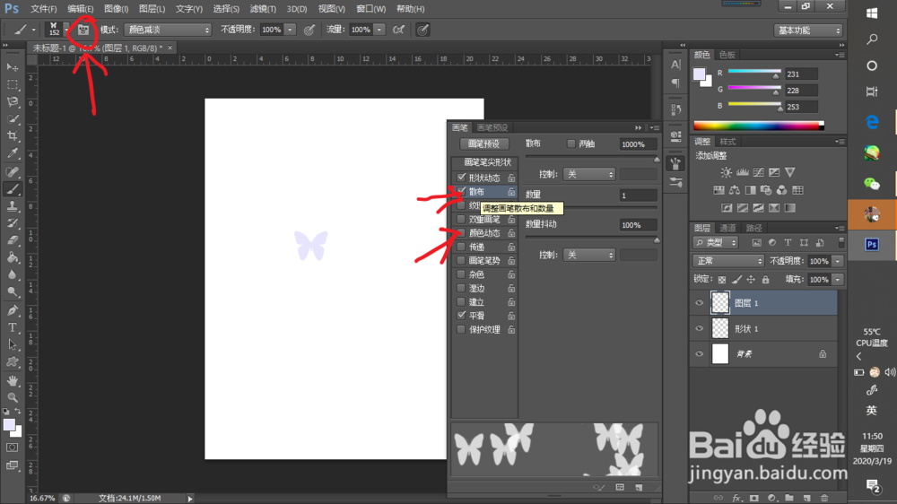Viewport: 897px width, 504px height.
Task: Enable airbrush-style build-up icon
Action: (x=399, y=30)
